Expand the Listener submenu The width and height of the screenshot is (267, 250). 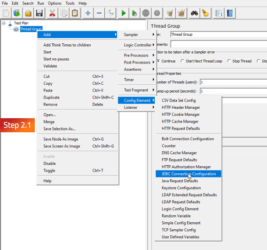tap(137, 107)
